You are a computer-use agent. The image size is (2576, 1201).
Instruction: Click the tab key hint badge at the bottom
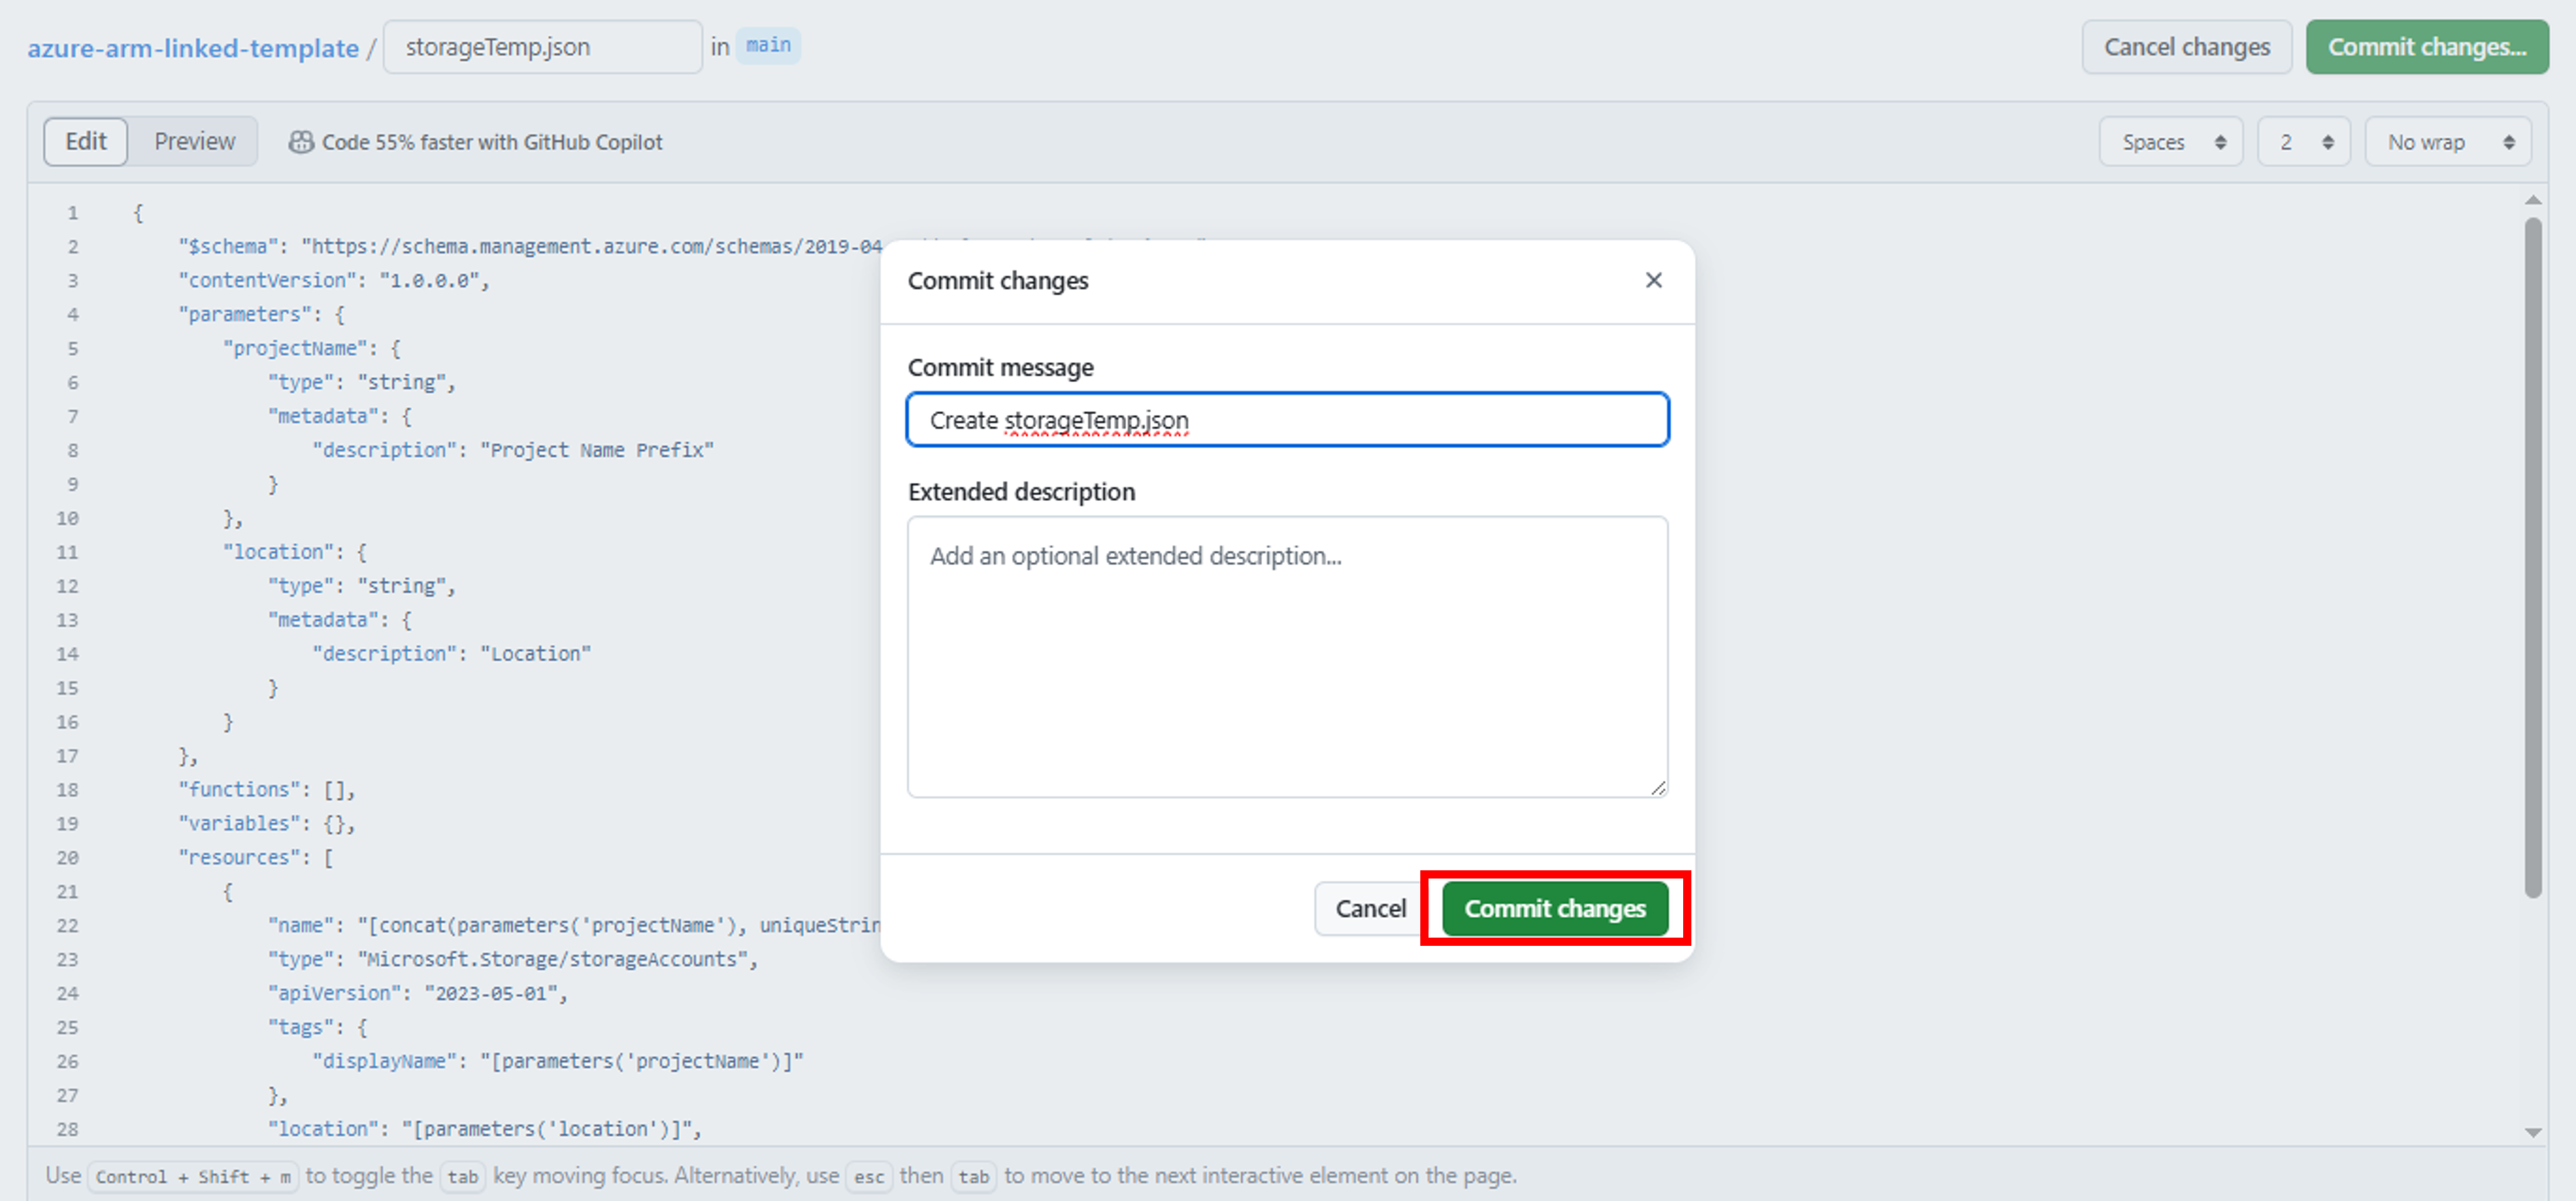pos(463,1177)
